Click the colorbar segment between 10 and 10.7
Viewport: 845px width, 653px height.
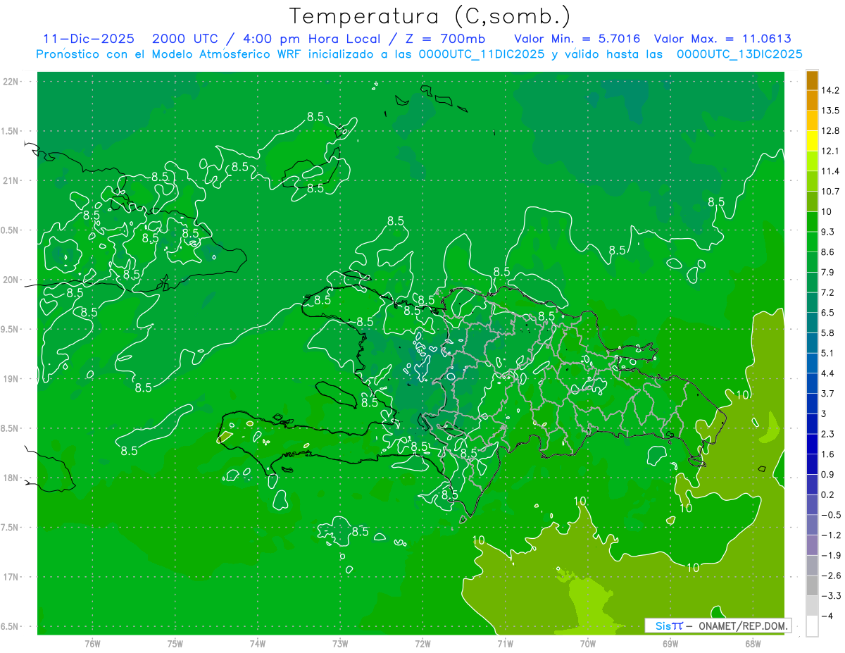tap(812, 201)
